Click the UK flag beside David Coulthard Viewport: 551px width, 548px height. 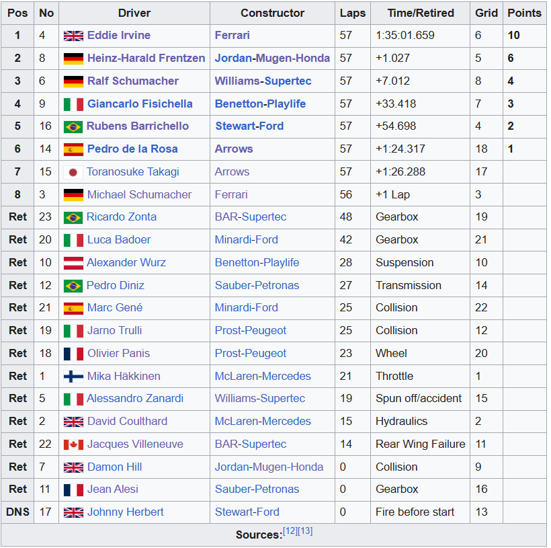(x=73, y=422)
